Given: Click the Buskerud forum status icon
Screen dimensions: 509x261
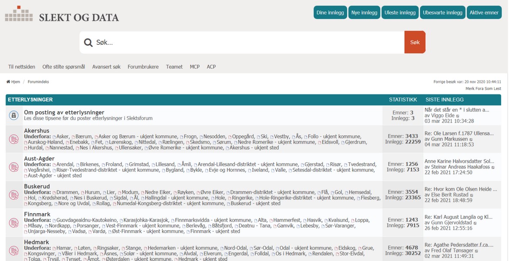Looking at the screenshot, I should coord(13,195).
